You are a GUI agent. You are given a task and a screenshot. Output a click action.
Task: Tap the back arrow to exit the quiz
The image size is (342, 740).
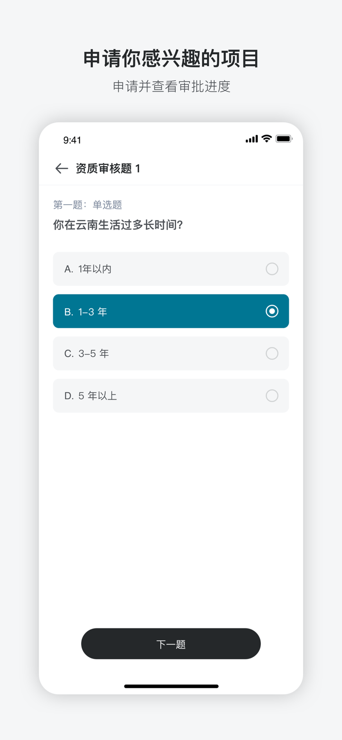61,169
